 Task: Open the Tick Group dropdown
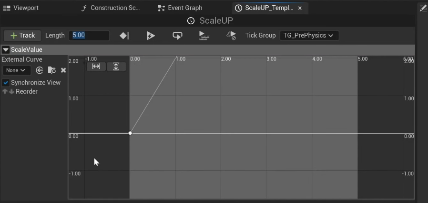[x=309, y=36]
